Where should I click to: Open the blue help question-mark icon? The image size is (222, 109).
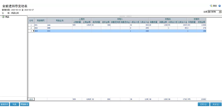tap(220, 6)
